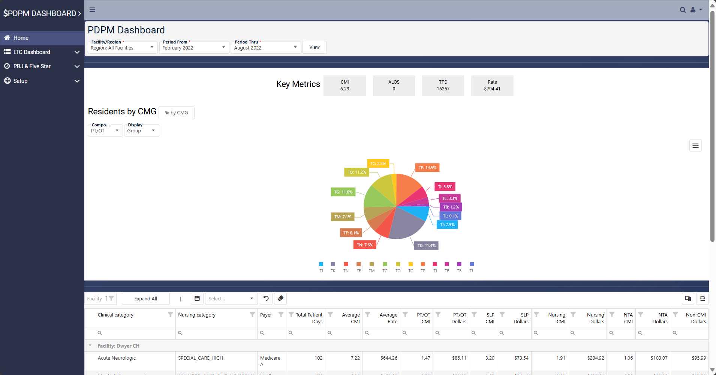Toggle the TK series in chart legend
The image size is (716, 375).
click(x=333, y=267)
